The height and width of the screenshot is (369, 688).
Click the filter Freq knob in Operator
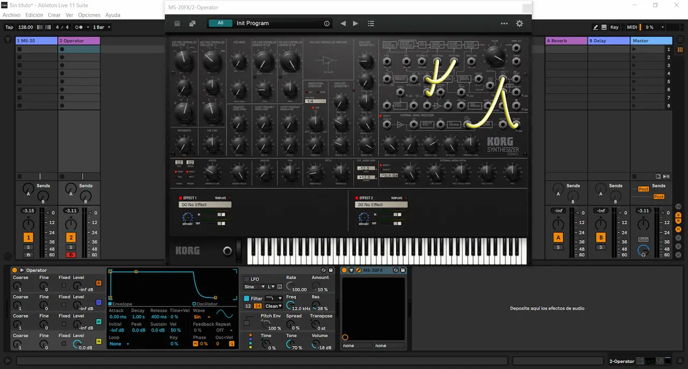pyautogui.click(x=289, y=306)
